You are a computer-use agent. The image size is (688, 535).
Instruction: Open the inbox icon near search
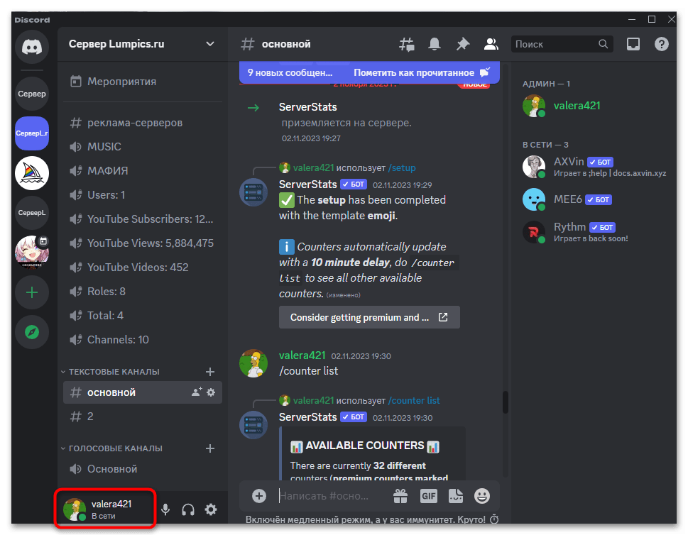point(632,43)
